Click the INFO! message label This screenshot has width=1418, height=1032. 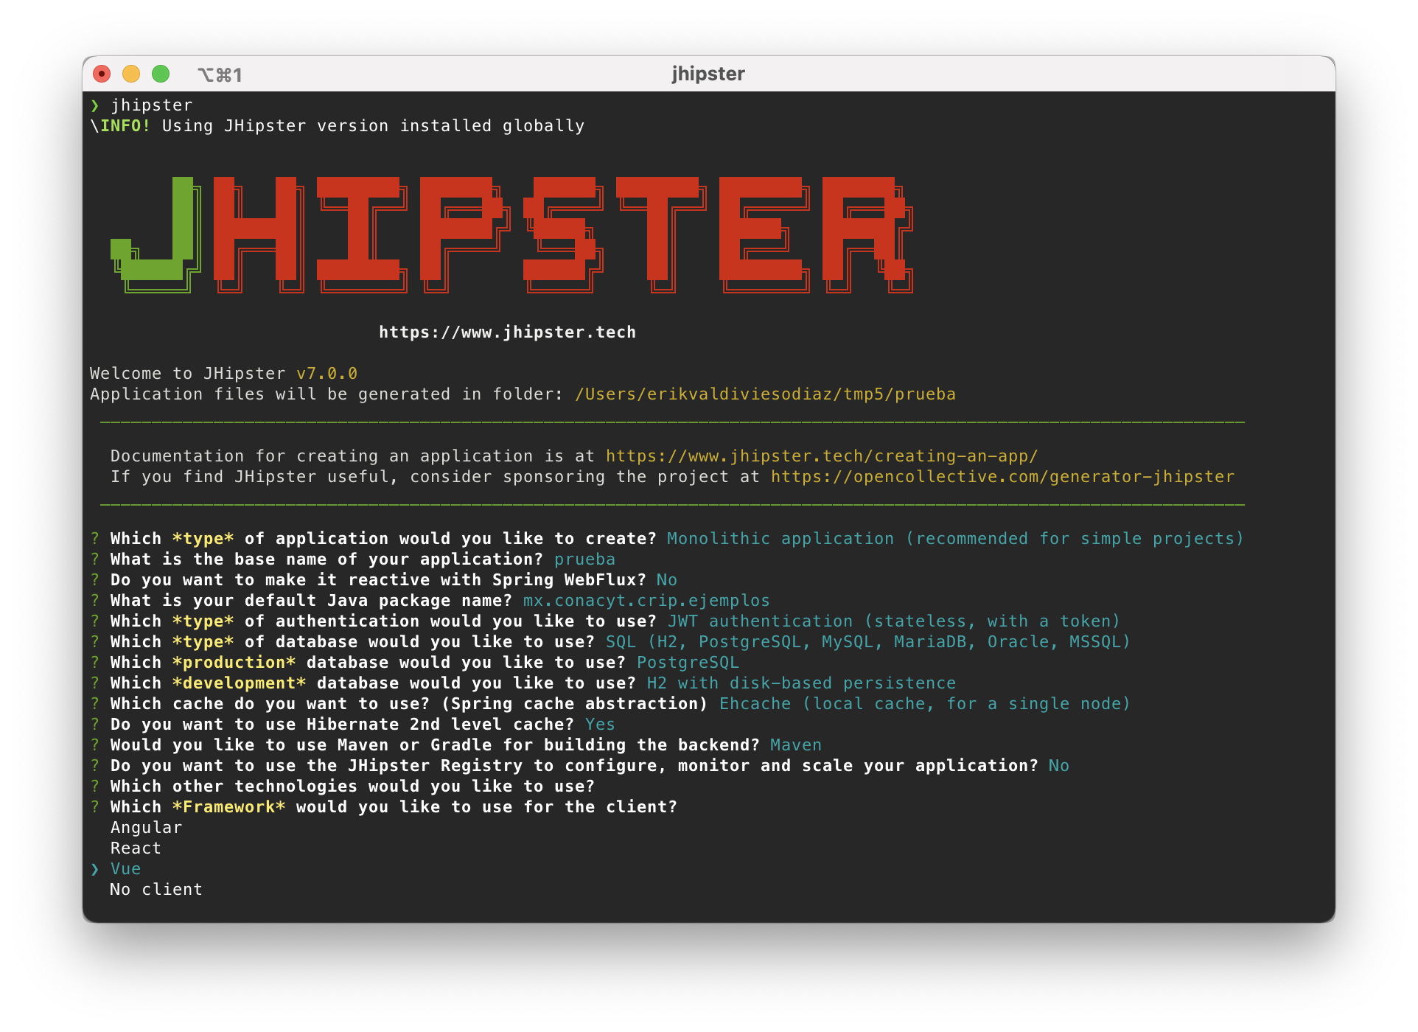click(x=125, y=126)
